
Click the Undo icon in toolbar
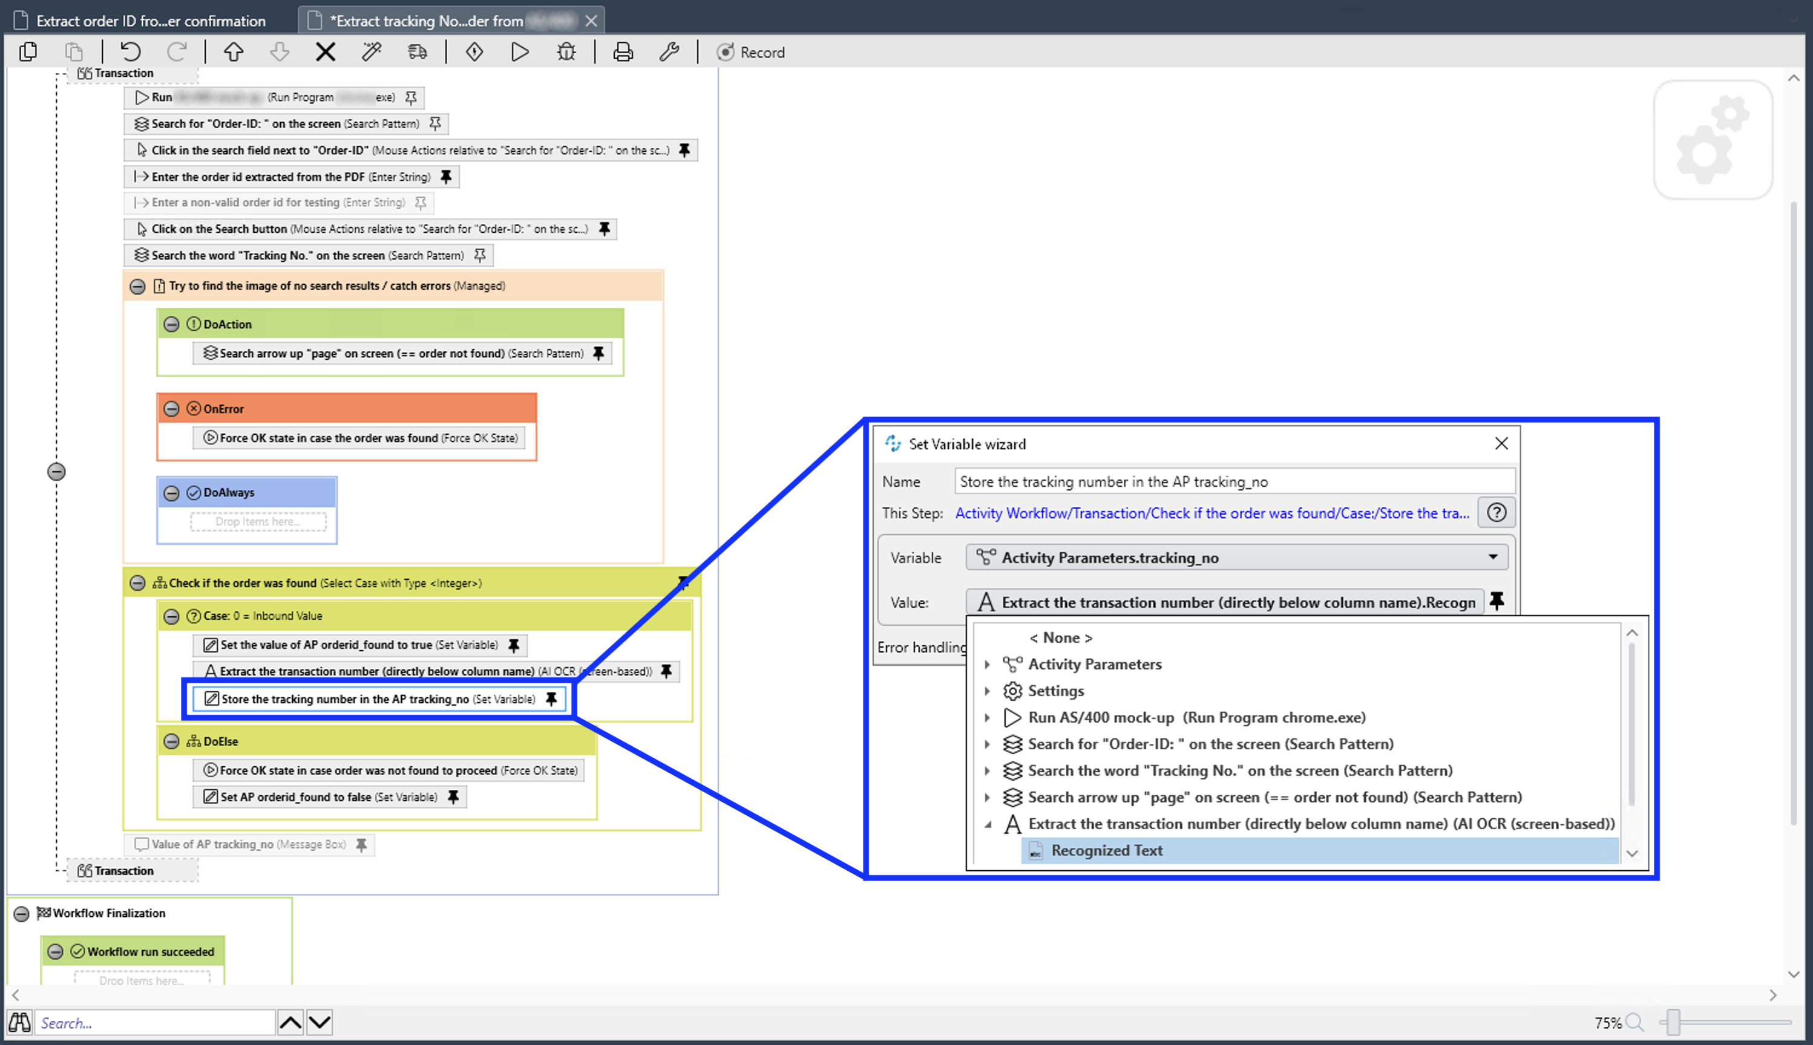coord(129,52)
